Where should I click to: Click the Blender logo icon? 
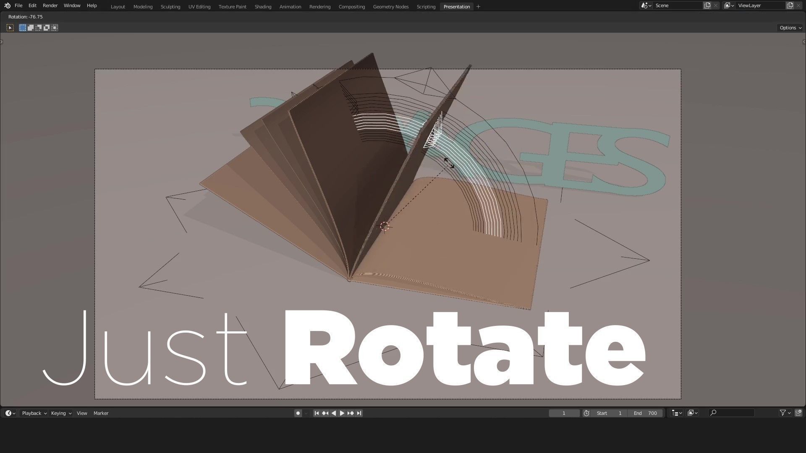pos(7,5)
